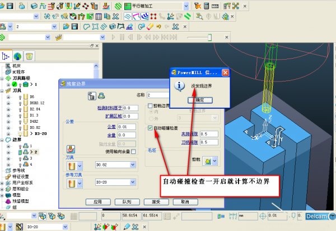Check the 使用轴向余量 checkbox
Viewport: 336px width, 231px height.
coord(133,152)
